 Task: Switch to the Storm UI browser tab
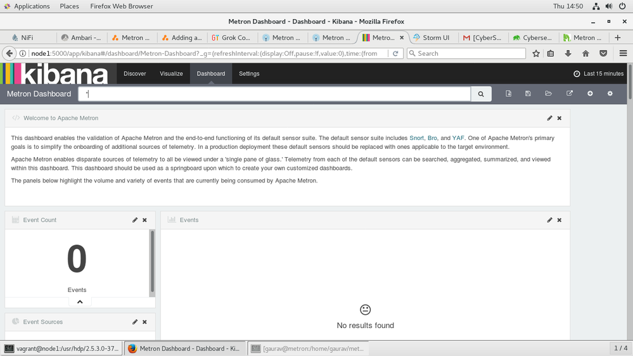pos(433,37)
